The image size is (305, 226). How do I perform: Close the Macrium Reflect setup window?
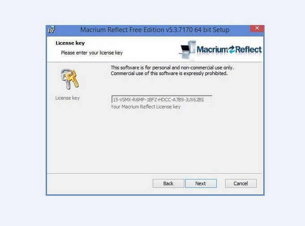257,28
